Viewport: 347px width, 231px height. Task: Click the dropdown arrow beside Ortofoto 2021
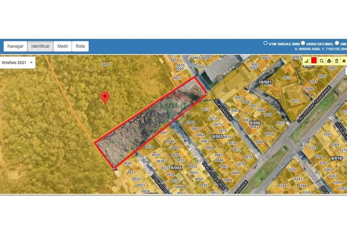tap(31, 62)
